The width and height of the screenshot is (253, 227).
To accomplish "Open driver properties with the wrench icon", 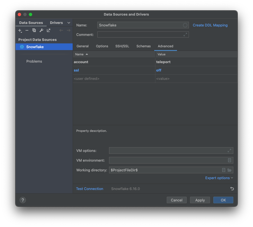I will tap(41, 30).
